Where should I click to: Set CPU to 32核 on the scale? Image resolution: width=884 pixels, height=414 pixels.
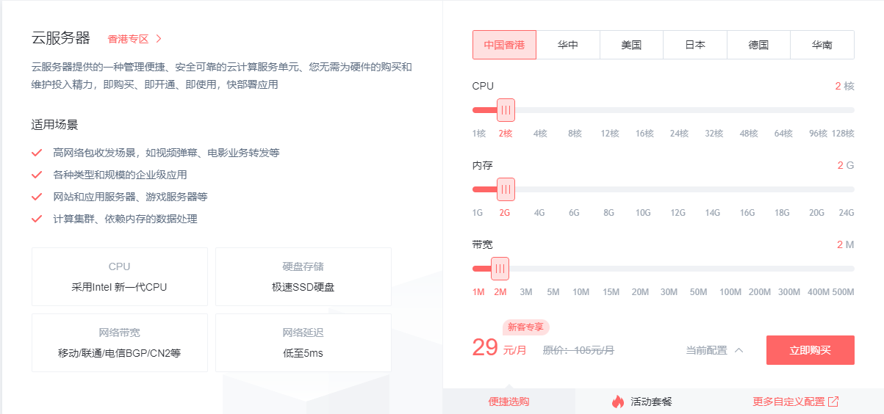point(714,134)
